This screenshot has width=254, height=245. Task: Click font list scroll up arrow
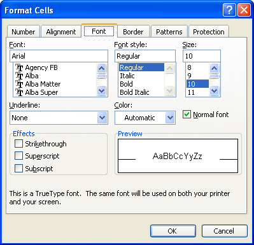pos(102,68)
